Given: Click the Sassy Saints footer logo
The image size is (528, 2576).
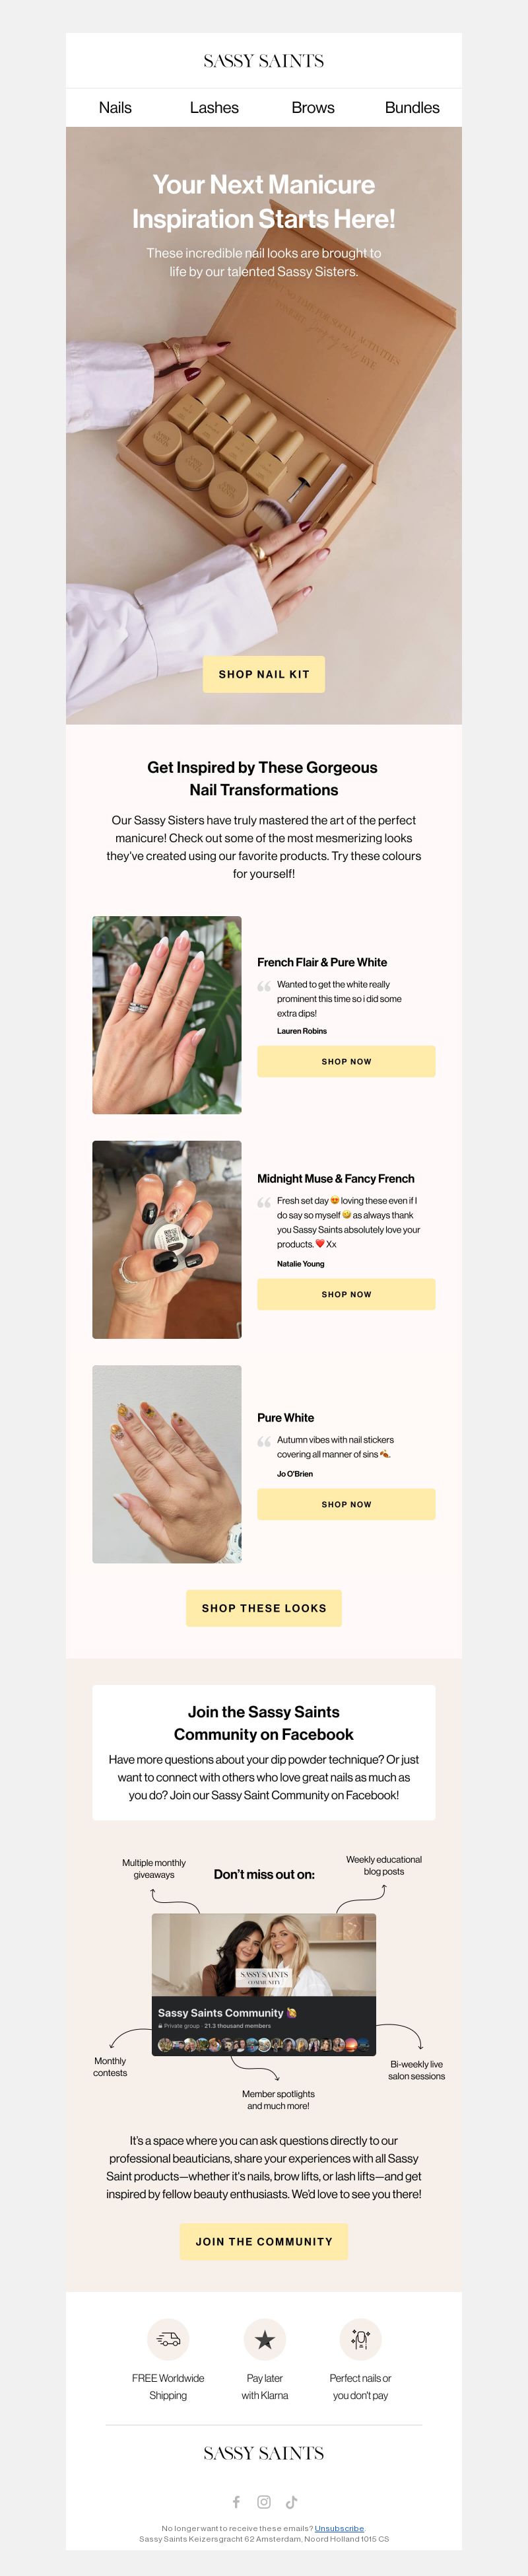Looking at the screenshot, I should coord(264,2453).
